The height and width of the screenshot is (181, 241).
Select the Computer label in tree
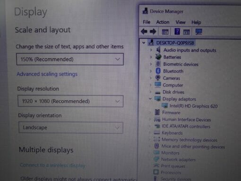click(x=173, y=85)
